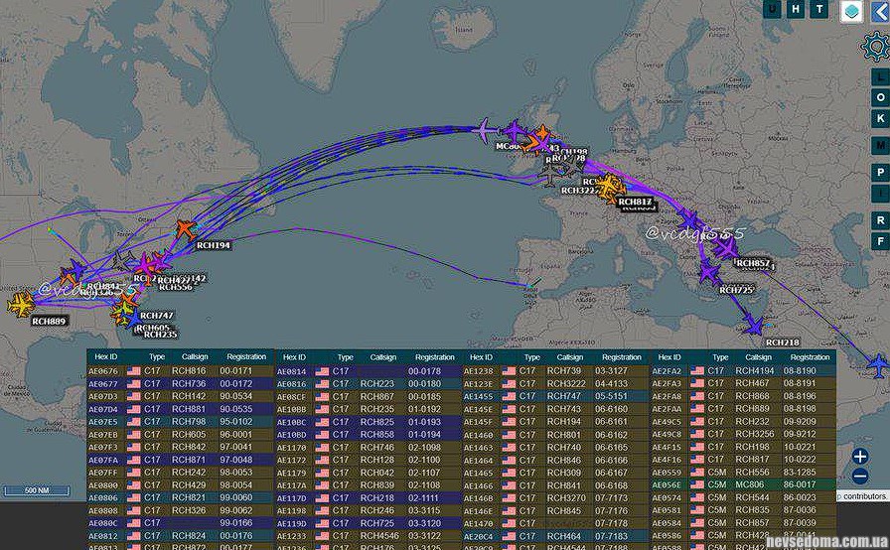Zoom out with the minus button
This screenshot has width=890, height=550.
(860, 477)
